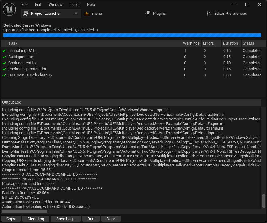This screenshot has width=267, height=223.
Task: Select the Launching UAT... task row
Action: tap(133, 51)
